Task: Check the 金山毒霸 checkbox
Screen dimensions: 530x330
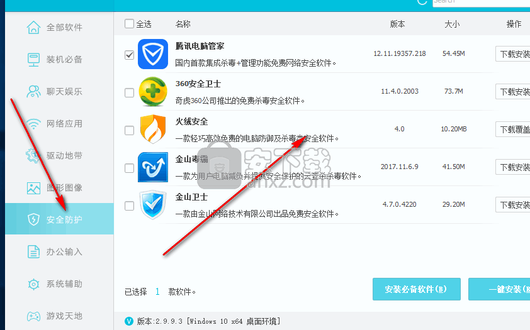Action: tap(129, 168)
